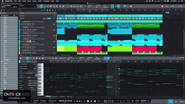Viewport: 185px width, 104px height.
Task: Disarm record on the Piano track
Action: pyautogui.click(x=28, y=41)
